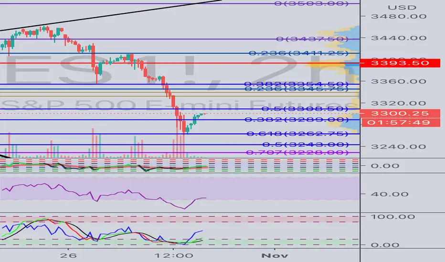Click the current price tag 3300.25

tap(400, 113)
